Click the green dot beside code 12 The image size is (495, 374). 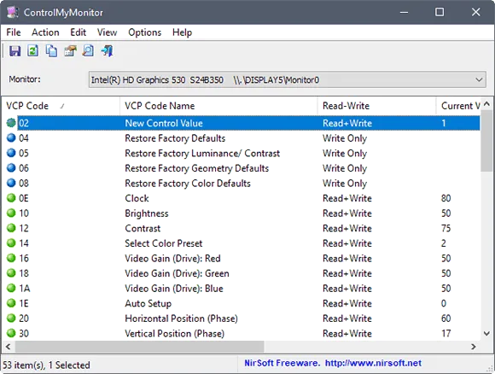[x=11, y=228]
